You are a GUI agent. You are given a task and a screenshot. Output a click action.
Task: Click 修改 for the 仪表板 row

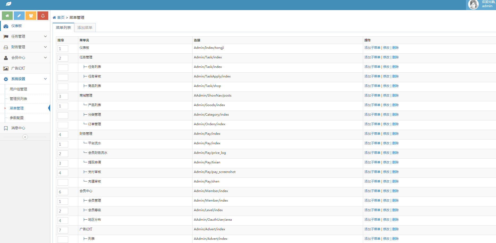point(386,48)
